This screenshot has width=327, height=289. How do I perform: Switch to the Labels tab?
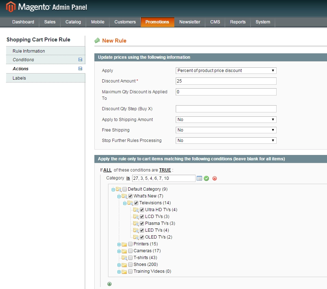tap(46, 78)
